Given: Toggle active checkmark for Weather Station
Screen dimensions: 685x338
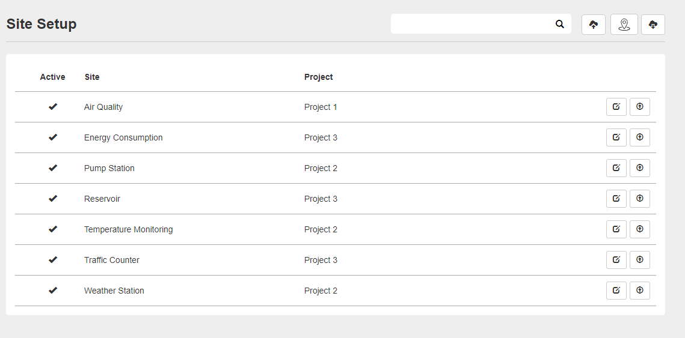Looking at the screenshot, I should pos(53,291).
